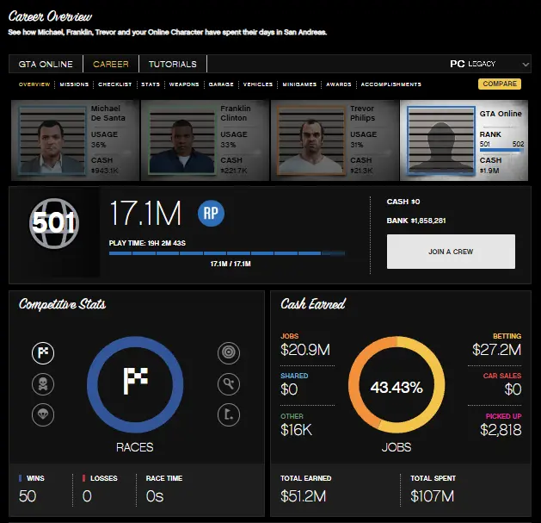The width and height of the screenshot is (541, 523).
Task: Click the Total Spent $107M figure
Action: [x=433, y=496]
